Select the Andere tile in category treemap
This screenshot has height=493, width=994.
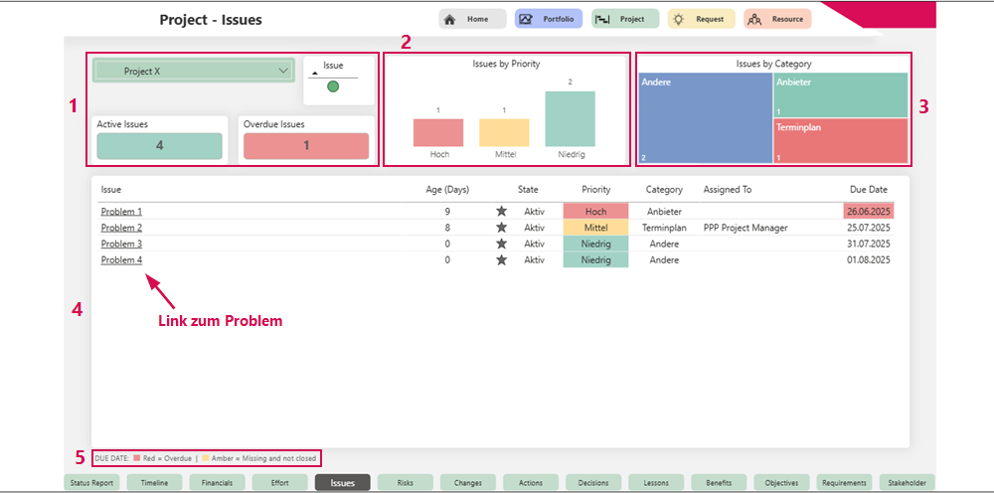[x=706, y=117]
